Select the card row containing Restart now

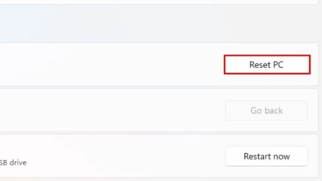point(159,156)
